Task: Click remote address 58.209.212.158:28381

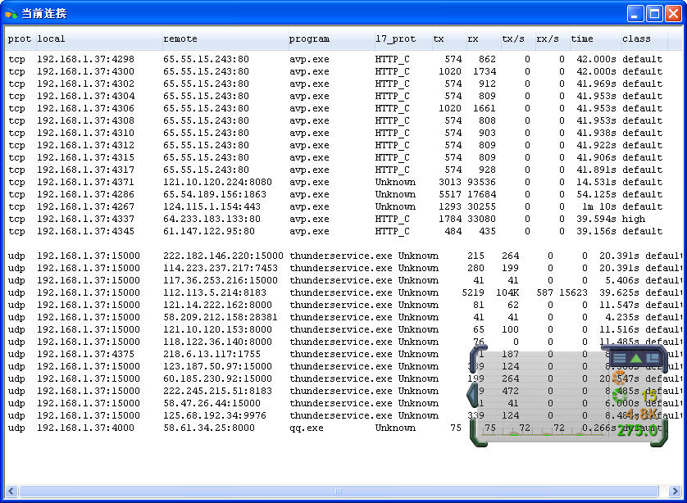Action: click(221, 316)
